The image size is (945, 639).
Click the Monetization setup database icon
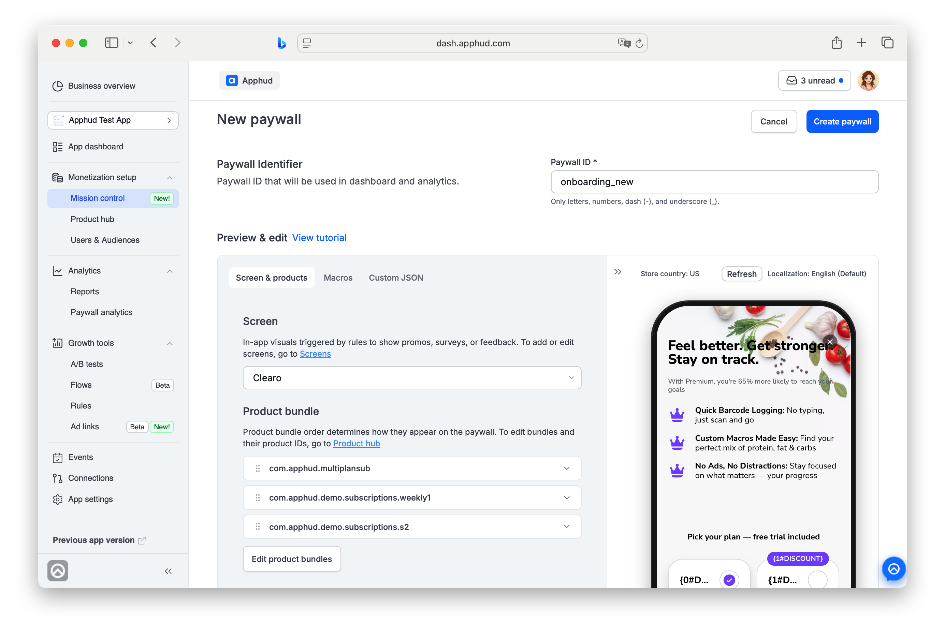[57, 177]
